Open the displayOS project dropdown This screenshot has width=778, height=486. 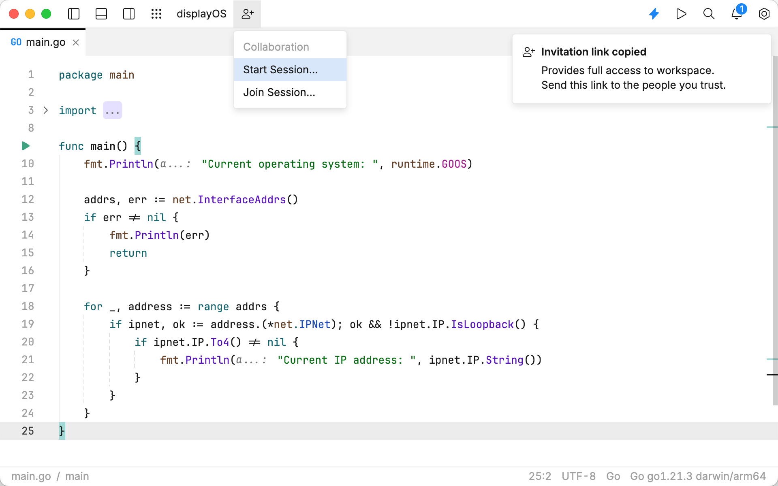click(x=201, y=14)
